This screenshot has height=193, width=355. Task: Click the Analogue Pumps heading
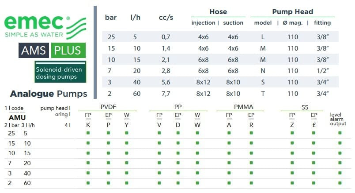[x=48, y=93]
